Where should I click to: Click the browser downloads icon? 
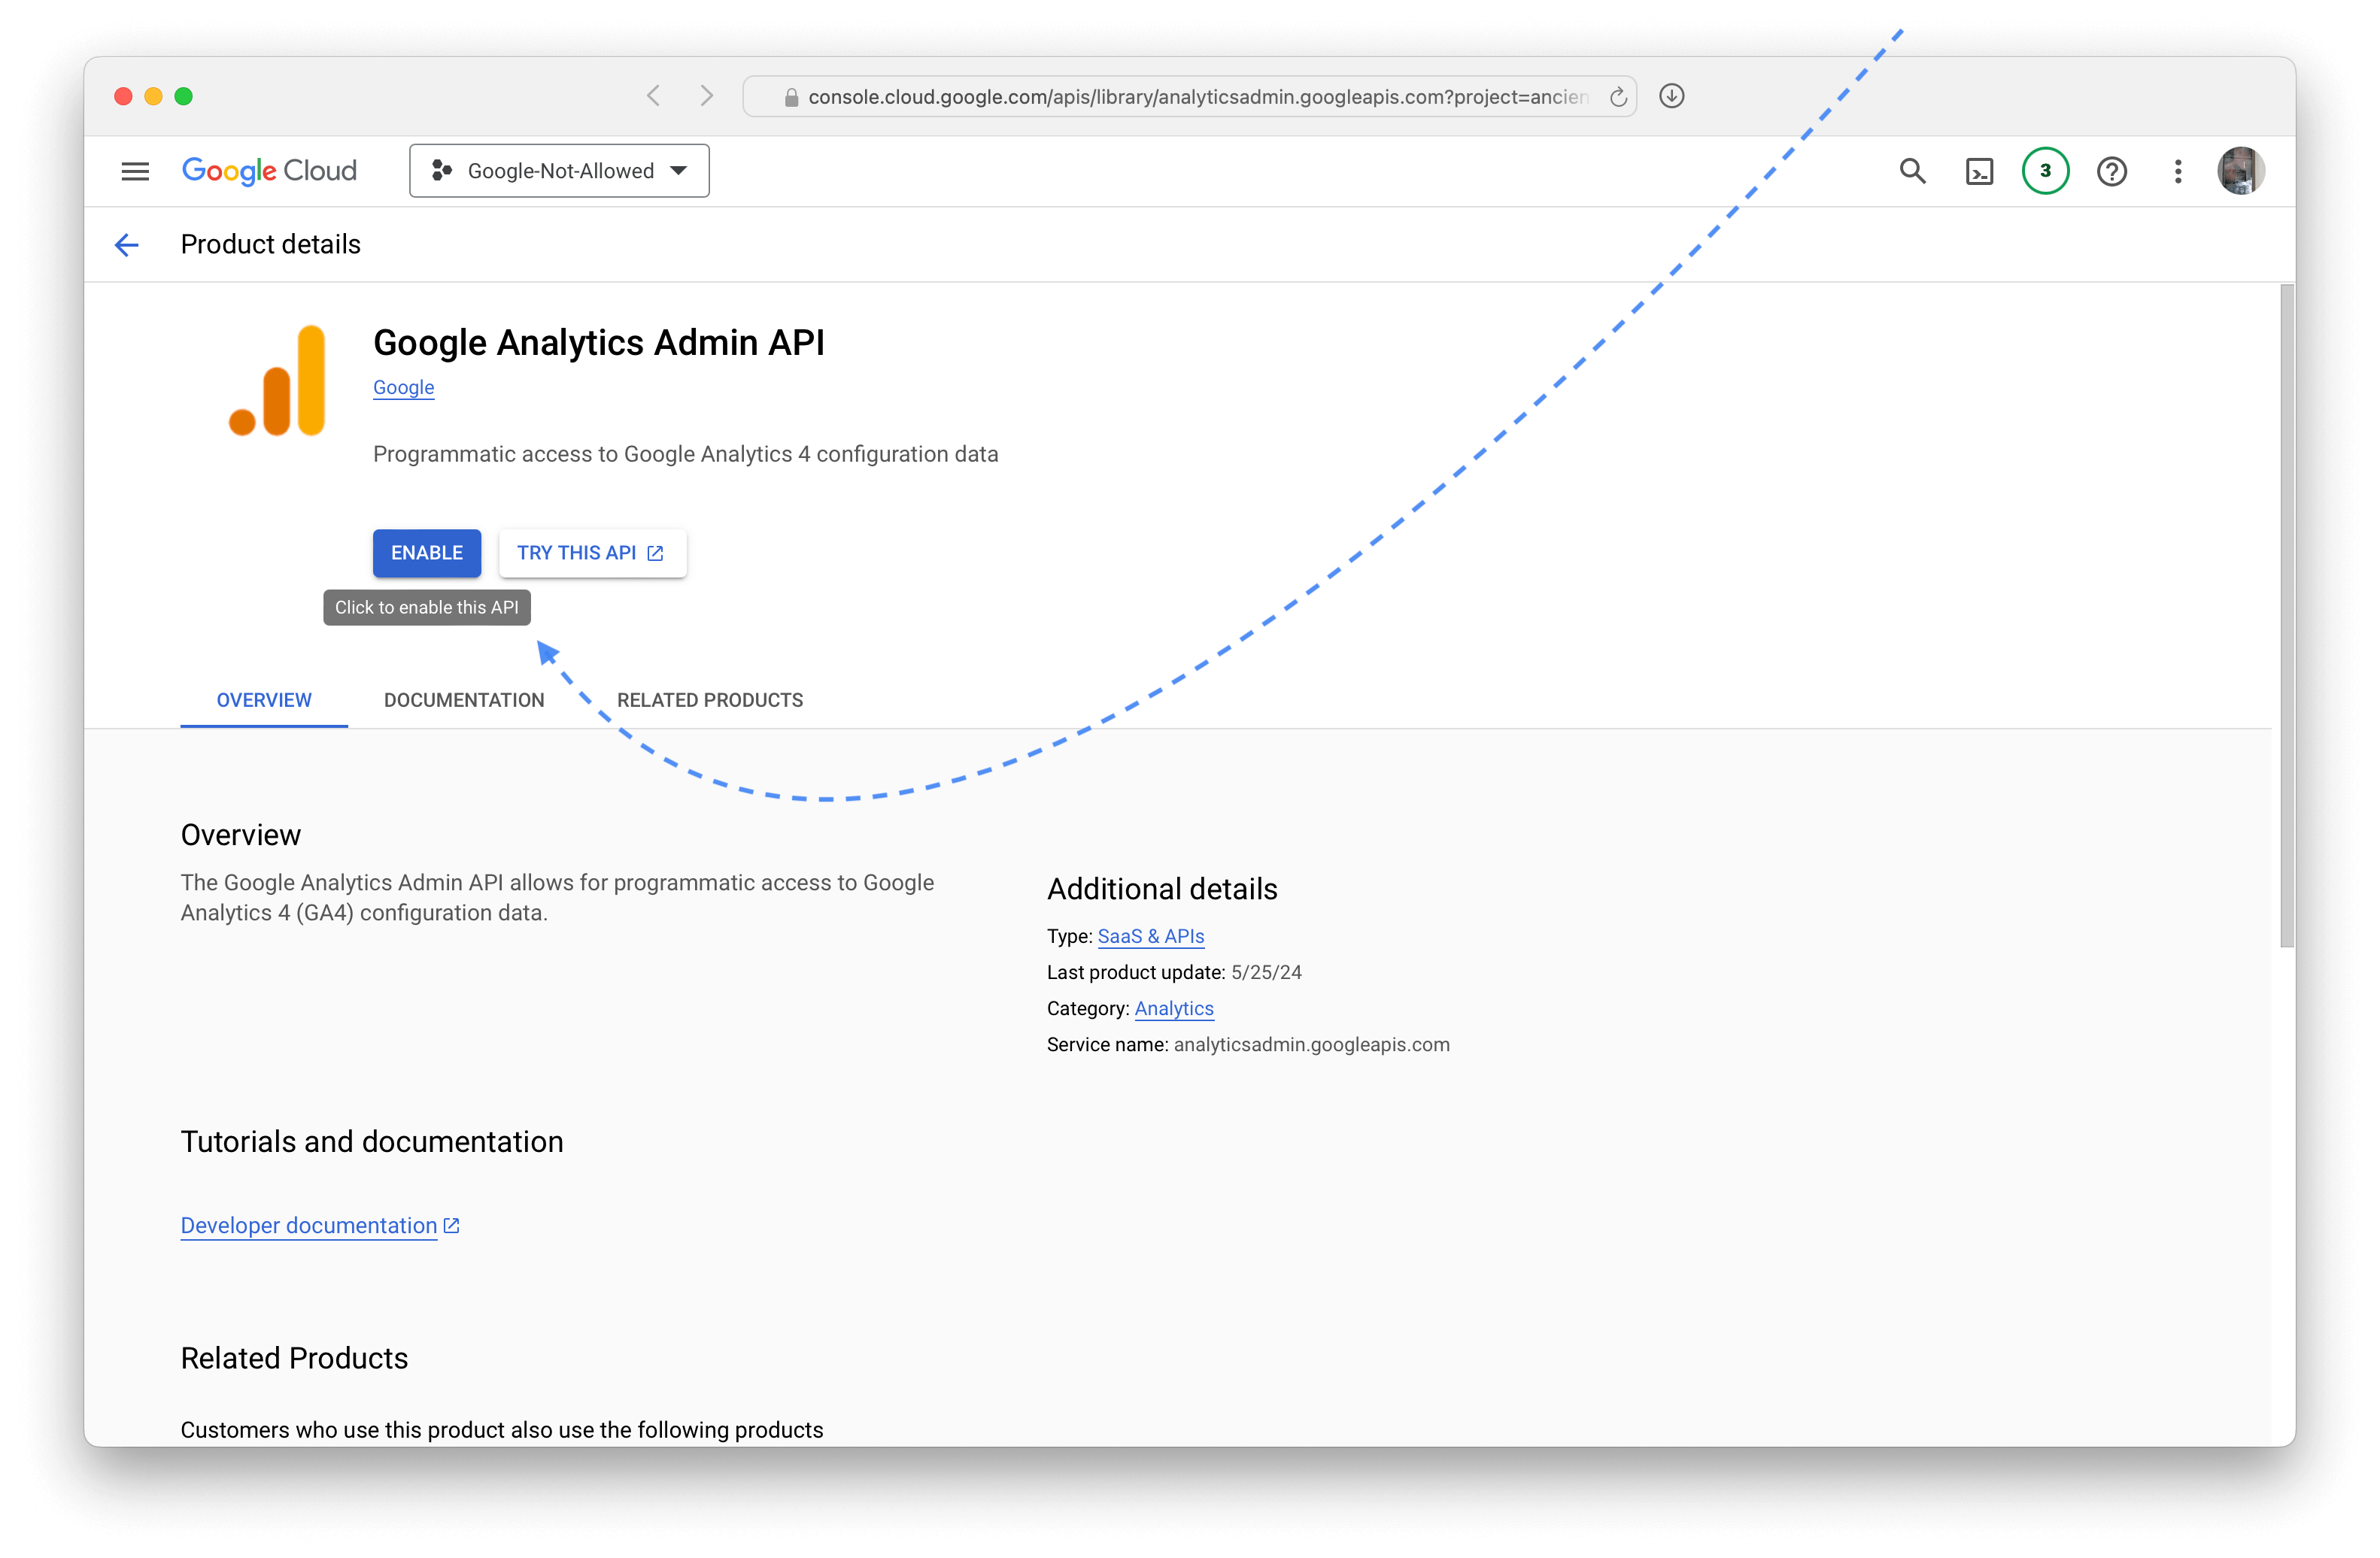1672,96
